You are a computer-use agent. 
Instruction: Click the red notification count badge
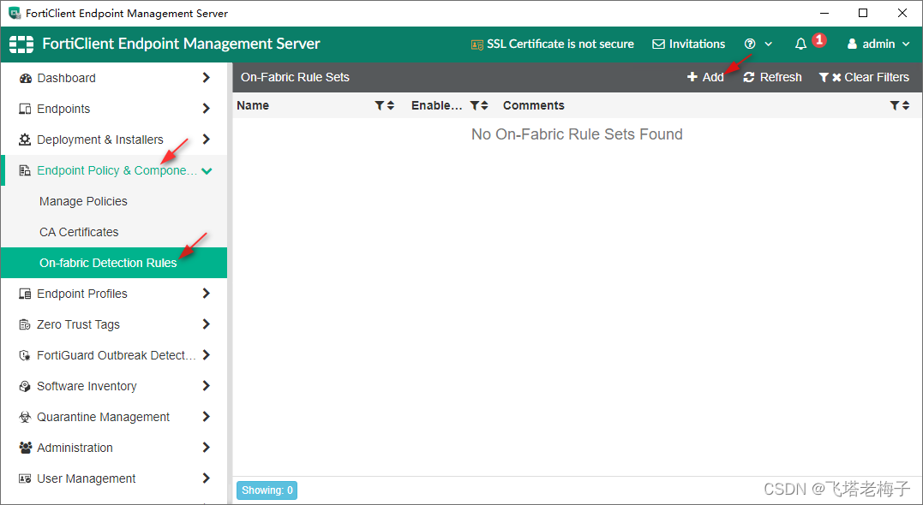point(818,40)
